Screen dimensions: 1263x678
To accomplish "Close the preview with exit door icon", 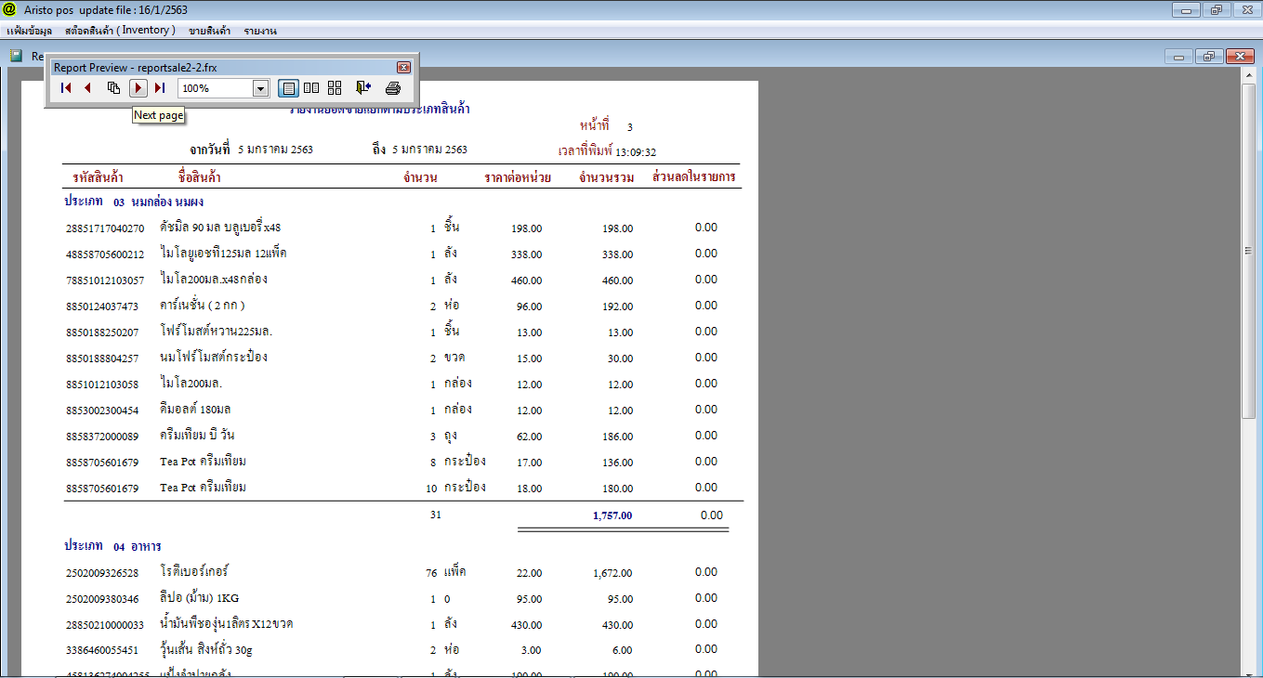I will pyautogui.click(x=363, y=88).
